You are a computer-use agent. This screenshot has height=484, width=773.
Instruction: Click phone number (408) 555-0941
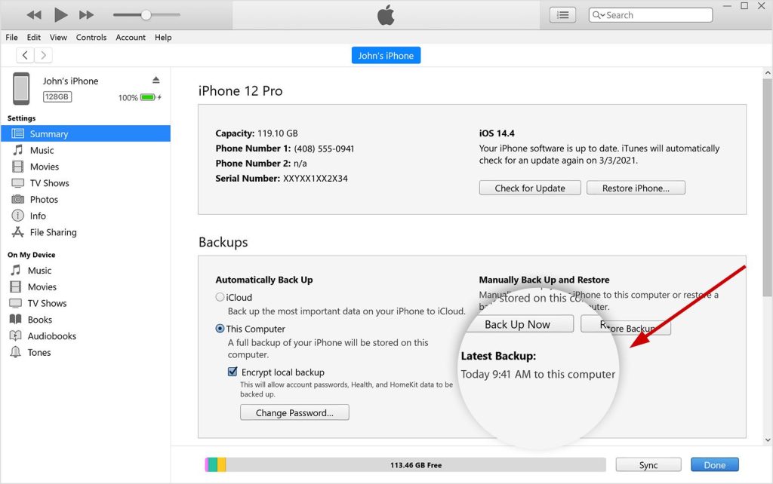point(324,149)
